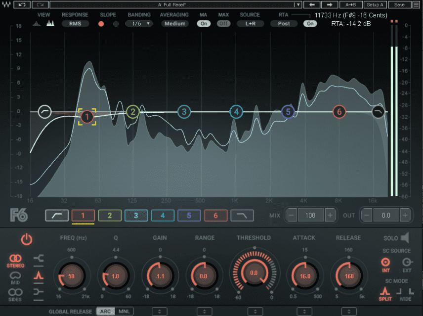Viewport: 423px width, 316px height.
Task: Change the Averaging Medium setting
Action: coord(175,24)
